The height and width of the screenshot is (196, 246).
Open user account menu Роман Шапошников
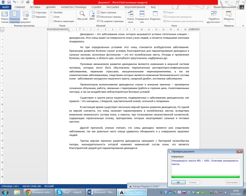(x=225, y=7)
